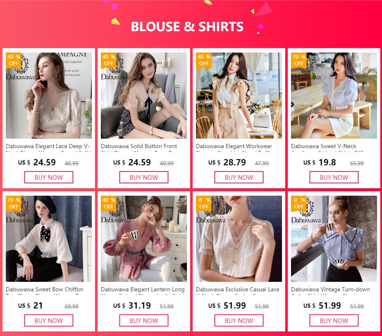Open the photo of the woman on the grey sofa
The image size is (382, 336).
pos(144,96)
